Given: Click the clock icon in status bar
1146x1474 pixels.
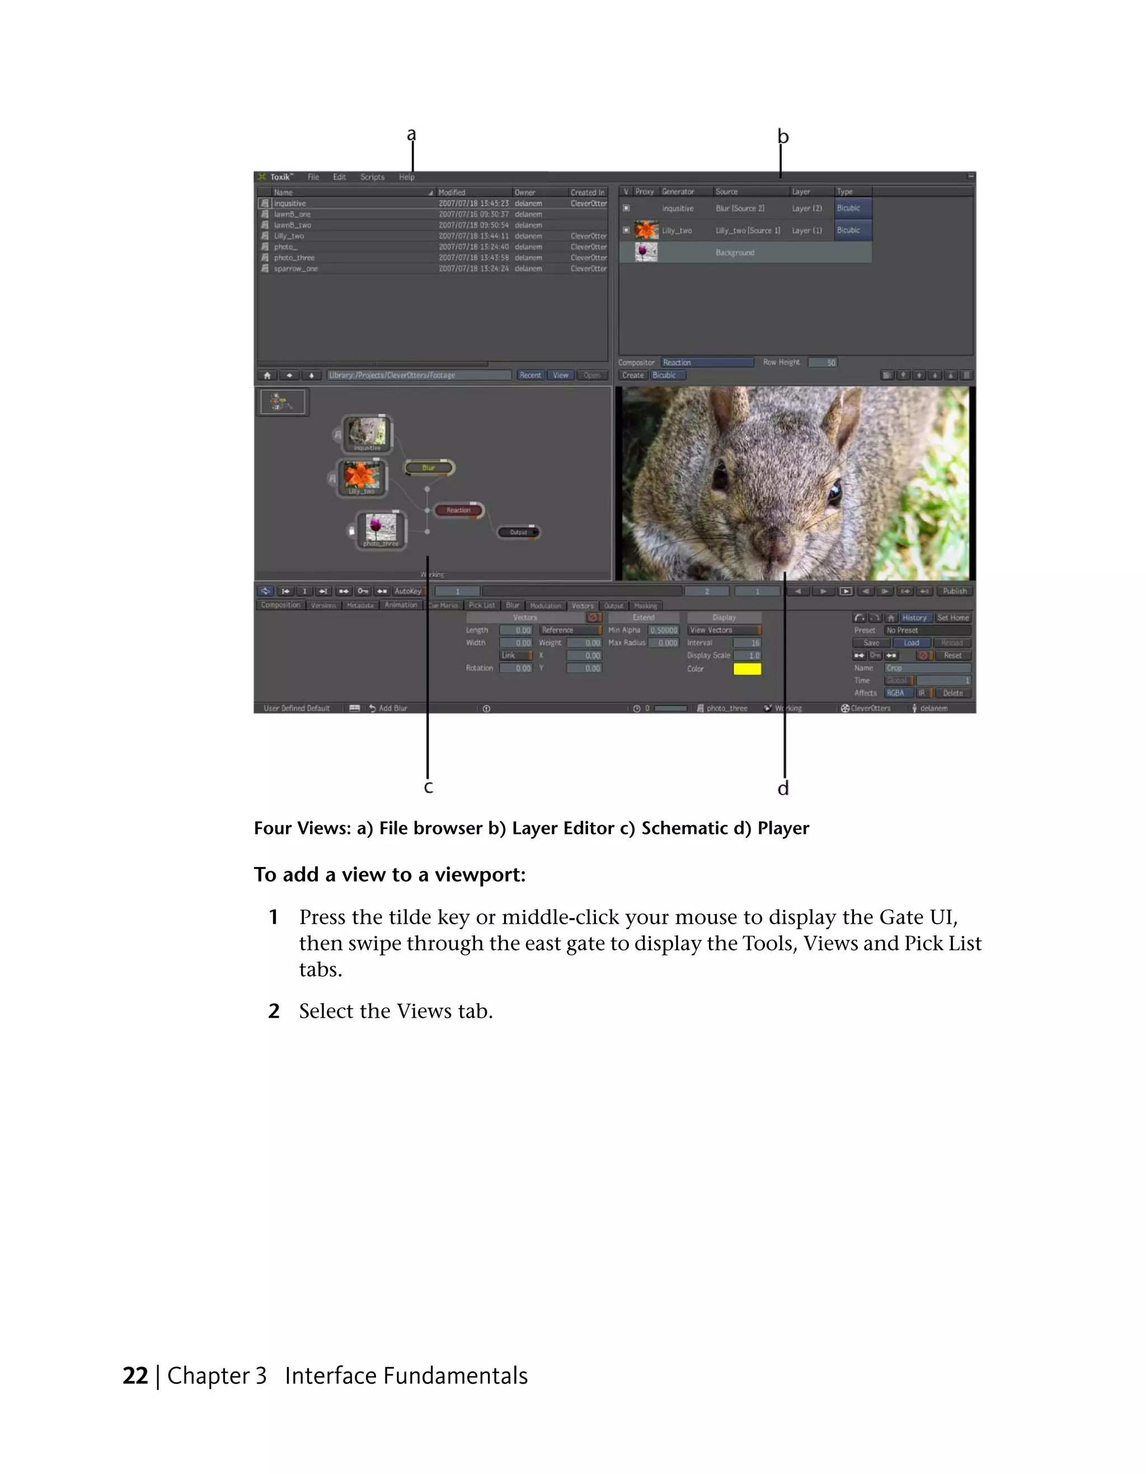Looking at the screenshot, I should (x=637, y=709).
